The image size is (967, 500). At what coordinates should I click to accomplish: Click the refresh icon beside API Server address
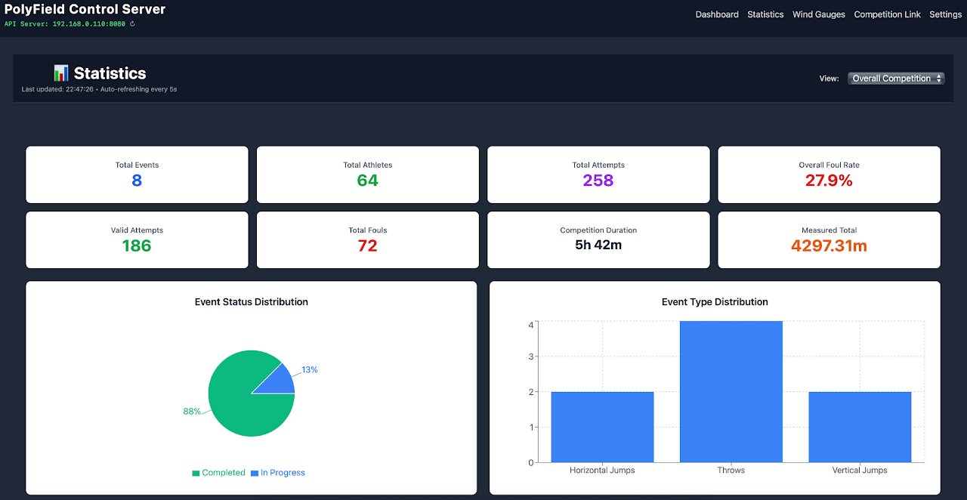click(133, 24)
